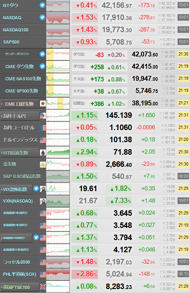Click the grim reaper icon beside VIX恐怖指数
190x293 pixels.
(x=43, y=189)
